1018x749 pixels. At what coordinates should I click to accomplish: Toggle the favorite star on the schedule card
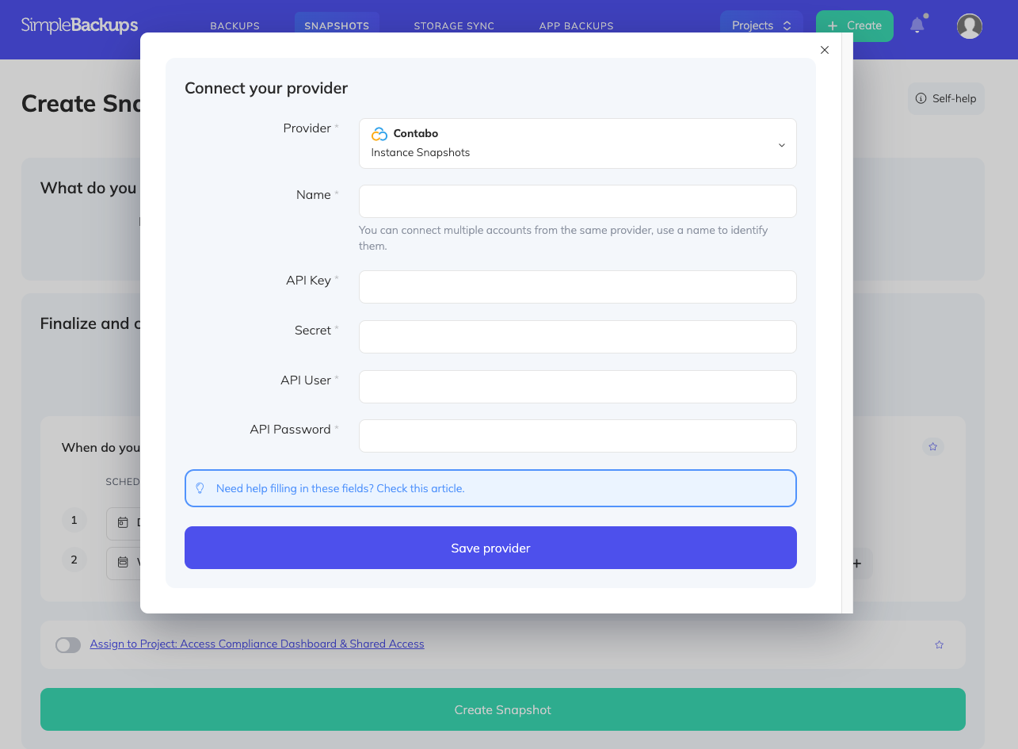point(932,446)
